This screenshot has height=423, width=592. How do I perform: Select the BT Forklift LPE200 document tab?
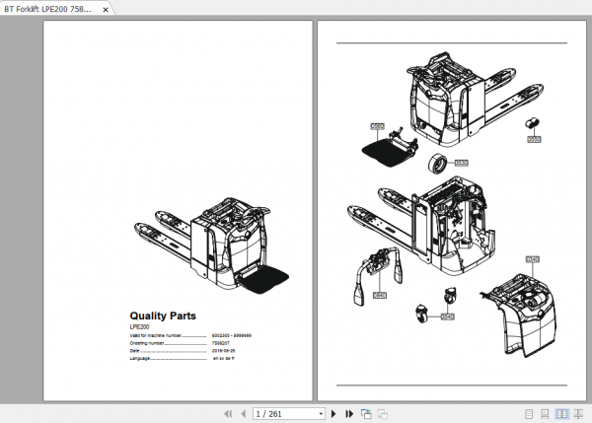point(48,9)
